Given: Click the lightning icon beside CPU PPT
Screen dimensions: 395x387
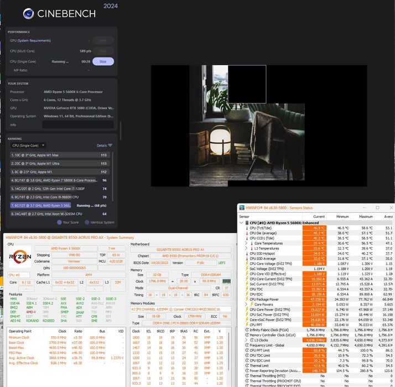Looking at the screenshot, I should coord(247,325).
